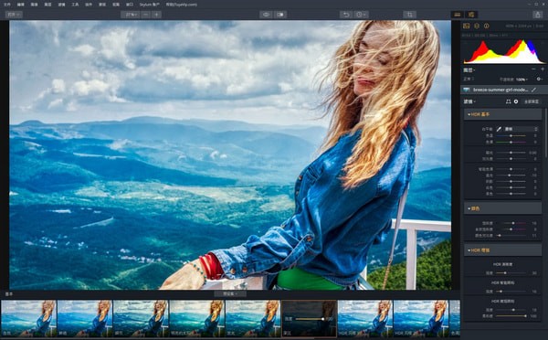Click the undo arrow icon
The width and height of the screenshot is (548, 340).
click(346, 15)
